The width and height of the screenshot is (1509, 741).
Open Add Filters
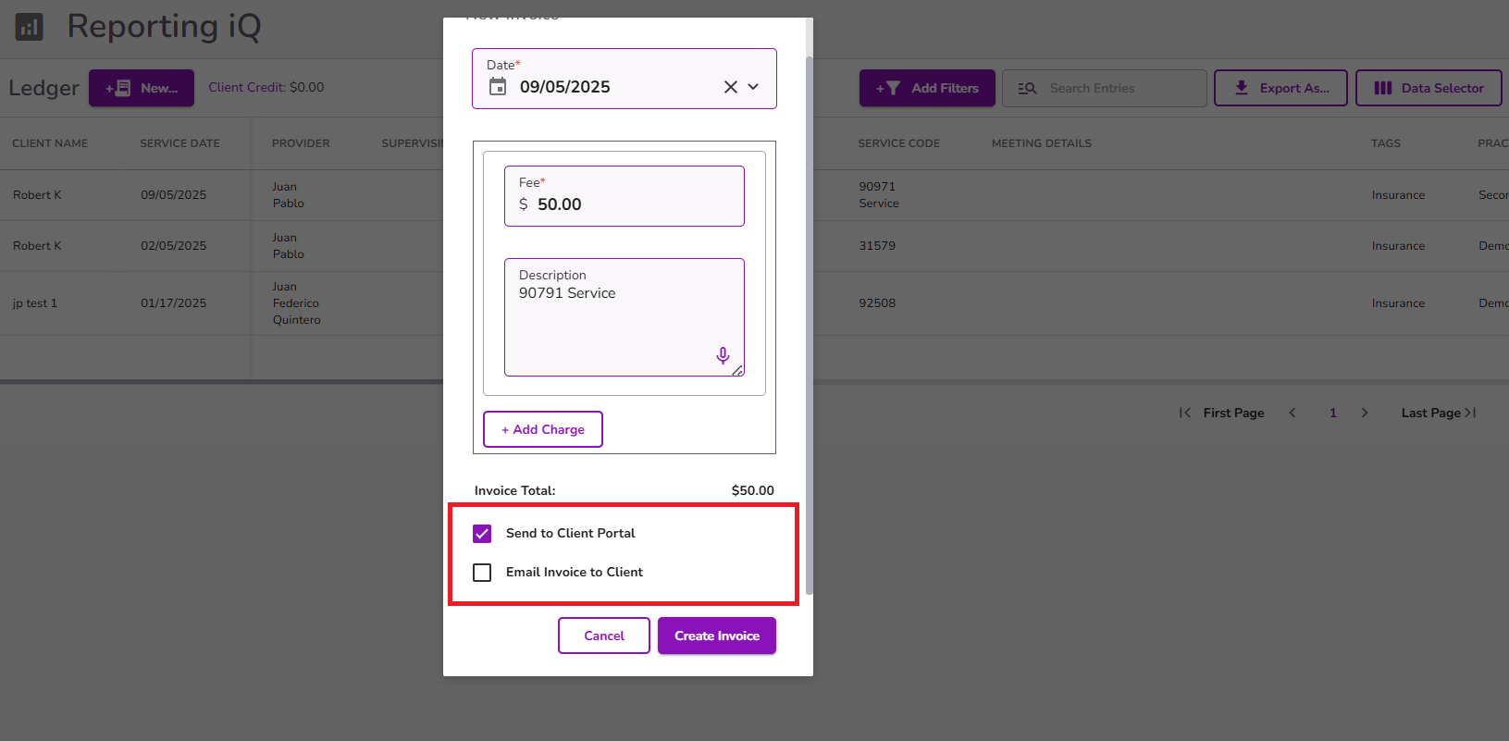927,88
